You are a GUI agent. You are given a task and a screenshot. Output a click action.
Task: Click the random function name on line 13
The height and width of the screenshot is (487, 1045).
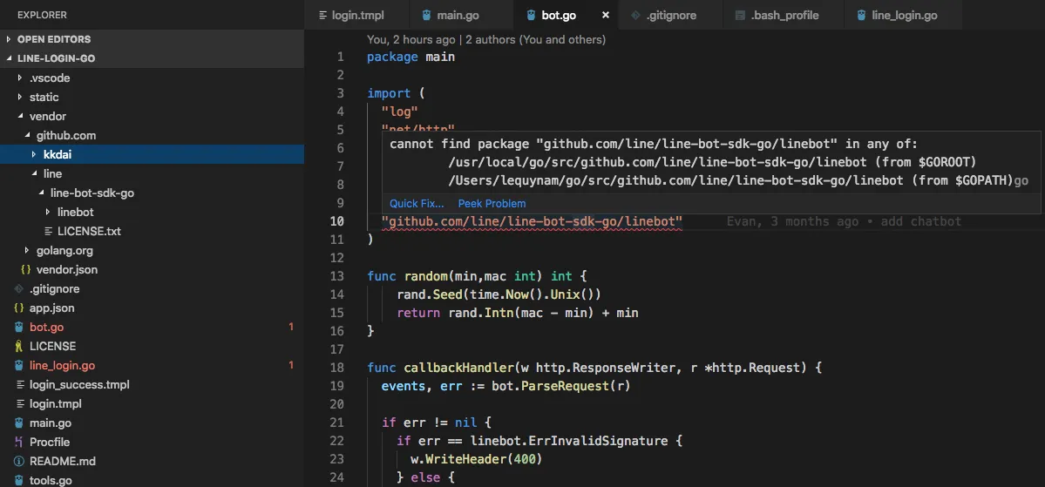click(426, 276)
